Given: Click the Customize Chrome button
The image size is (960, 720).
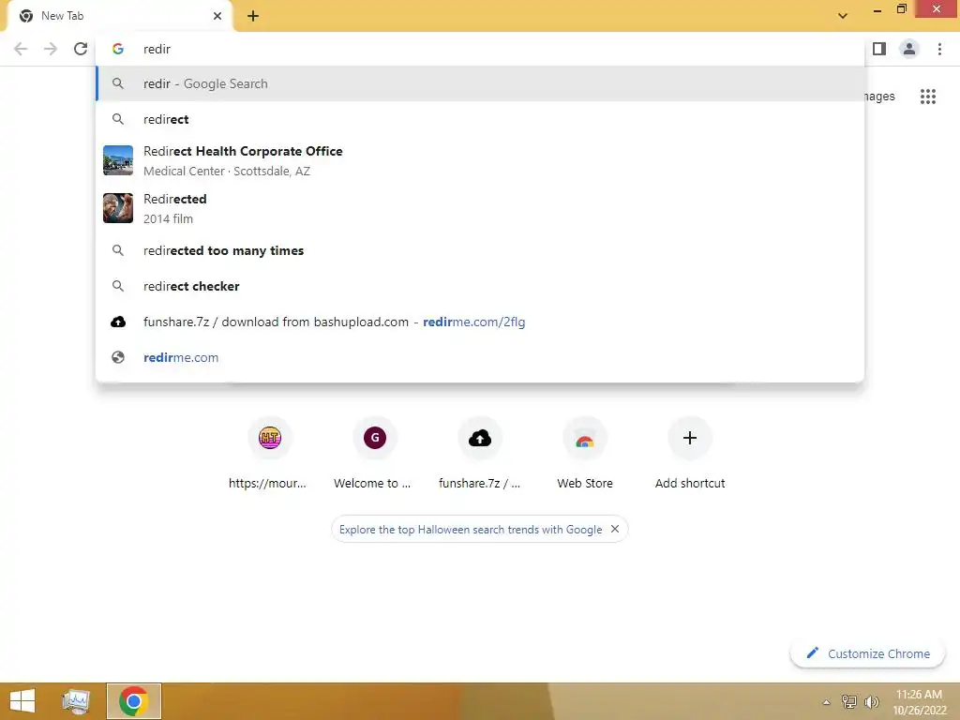Looking at the screenshot, I should click(x=867, y=653).
